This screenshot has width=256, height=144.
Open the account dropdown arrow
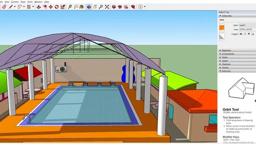[145, 7]
